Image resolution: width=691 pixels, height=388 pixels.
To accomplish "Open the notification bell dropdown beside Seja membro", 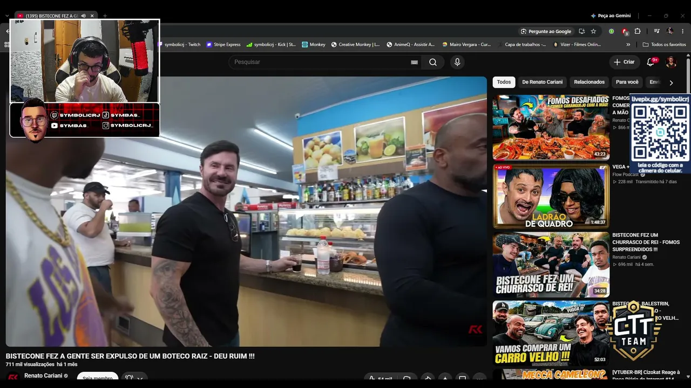I will pyautogui.click(x=134, y=378).
